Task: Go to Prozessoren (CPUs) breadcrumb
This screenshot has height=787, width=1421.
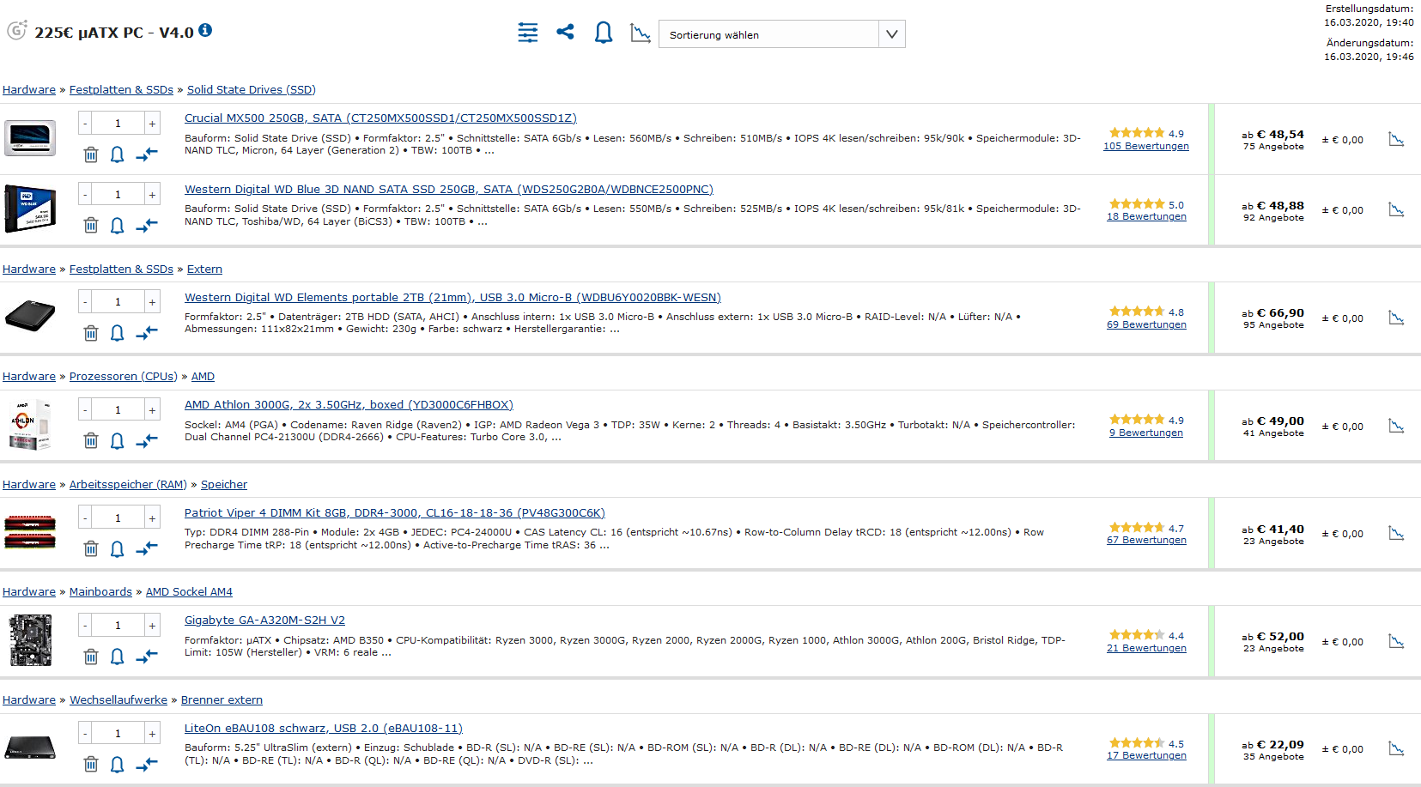Action: 124,377
